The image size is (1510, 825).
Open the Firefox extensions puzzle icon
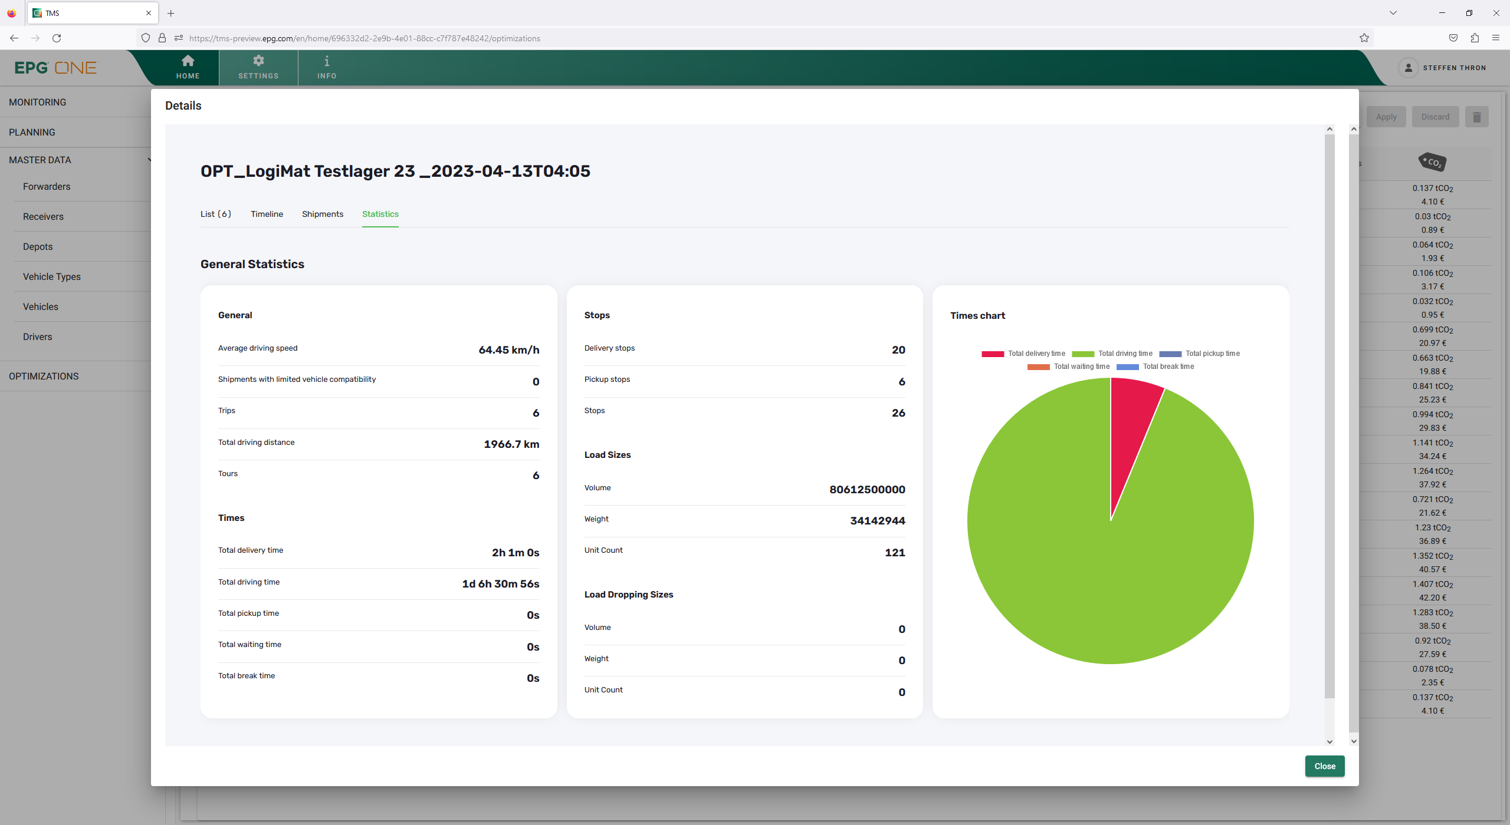click(x=1475, y=38)
